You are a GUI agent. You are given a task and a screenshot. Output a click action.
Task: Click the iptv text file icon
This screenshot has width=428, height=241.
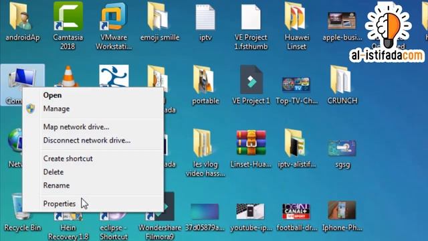[205, 17]
